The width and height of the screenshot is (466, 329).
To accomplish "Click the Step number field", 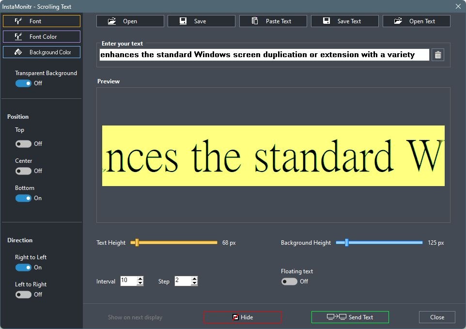I will [183, 281].
